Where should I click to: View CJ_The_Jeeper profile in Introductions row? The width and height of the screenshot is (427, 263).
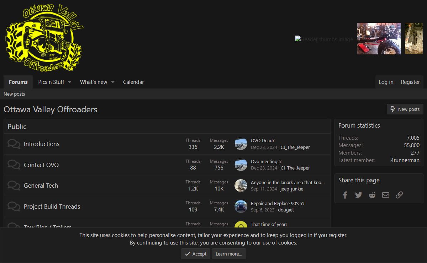pyautogui.click(x=295, y=147)
